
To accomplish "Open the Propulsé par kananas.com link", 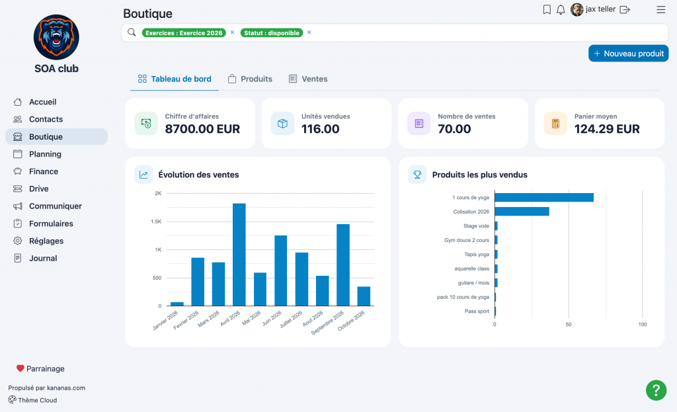I will 47,388.
